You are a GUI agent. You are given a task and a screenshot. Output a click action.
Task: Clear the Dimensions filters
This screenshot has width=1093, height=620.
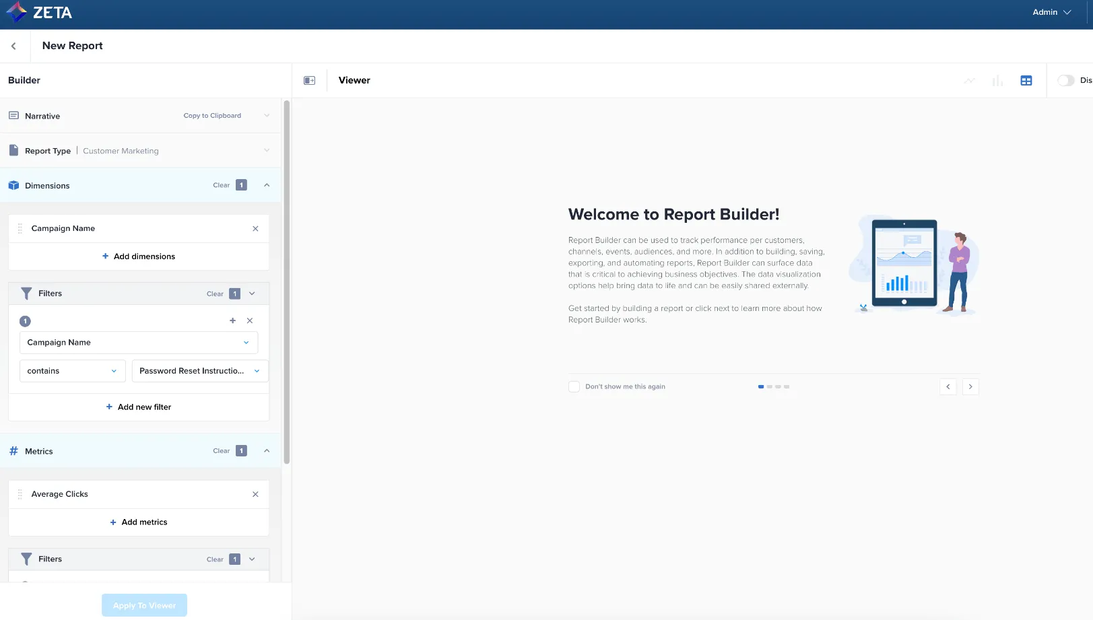(x=215, y=294)
